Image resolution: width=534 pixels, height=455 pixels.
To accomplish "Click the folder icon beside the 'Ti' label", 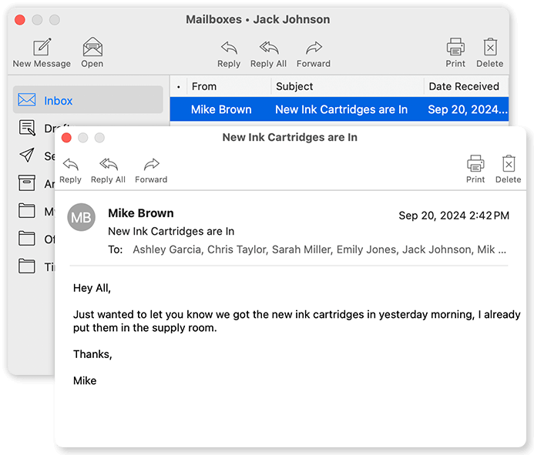I will coord(26,266).
